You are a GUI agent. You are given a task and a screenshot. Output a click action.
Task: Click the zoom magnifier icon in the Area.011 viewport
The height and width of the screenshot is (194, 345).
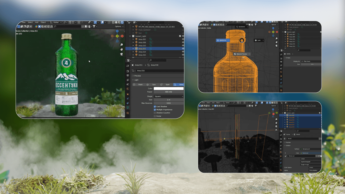[122, 45]
